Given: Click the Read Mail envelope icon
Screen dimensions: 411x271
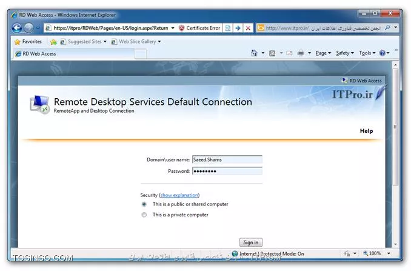Looking at the screenshot, I should (x=289, y=53).
